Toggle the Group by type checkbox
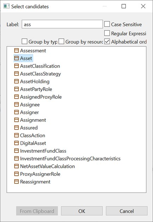The width and height of the screenshot is (153, 222). [x=24, y=42]
